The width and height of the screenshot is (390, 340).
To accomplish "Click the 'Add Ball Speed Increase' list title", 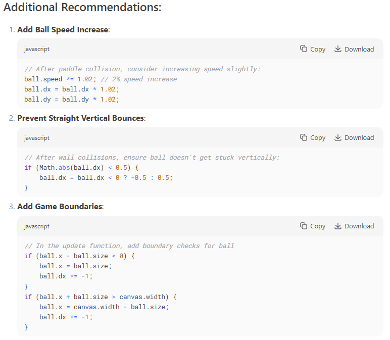I will click(x=63, y=30).
